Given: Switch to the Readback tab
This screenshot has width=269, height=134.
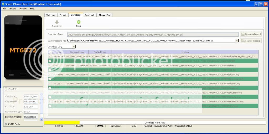Looking at the screenshot, I should [90, 15].
